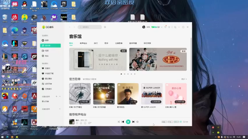Switch to the 数字专辑 digital albums tab
The width and height of the screenshot is (248, 139).
pos(133,43)
